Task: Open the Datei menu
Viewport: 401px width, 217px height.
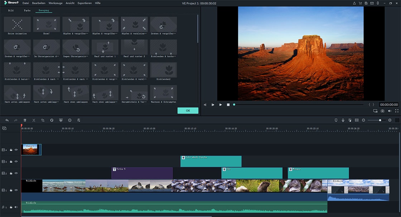Action: (x=25, y=3)
